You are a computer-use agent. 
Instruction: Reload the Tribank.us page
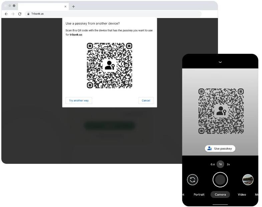pos(20,14)
